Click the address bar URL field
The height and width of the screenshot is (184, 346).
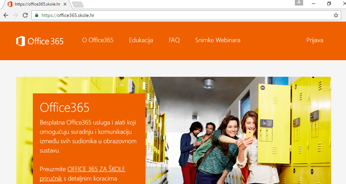coord(186,15)
